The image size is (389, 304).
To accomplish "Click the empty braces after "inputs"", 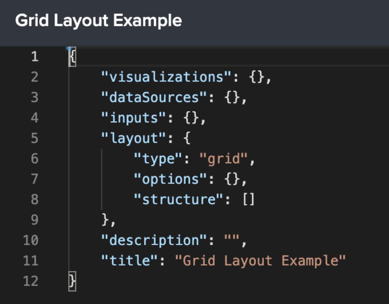I will pyautogui.click(x=192, y=118).
